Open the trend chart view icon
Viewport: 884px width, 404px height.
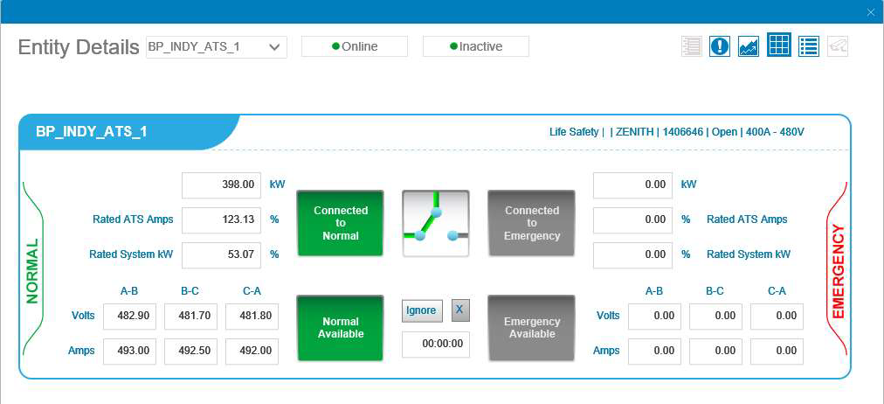(x=749, y=46)
